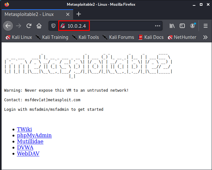The height and width of the screenshot is (170, 212).
Task: Toggle the sidebars view
Action: click(182, 26)
